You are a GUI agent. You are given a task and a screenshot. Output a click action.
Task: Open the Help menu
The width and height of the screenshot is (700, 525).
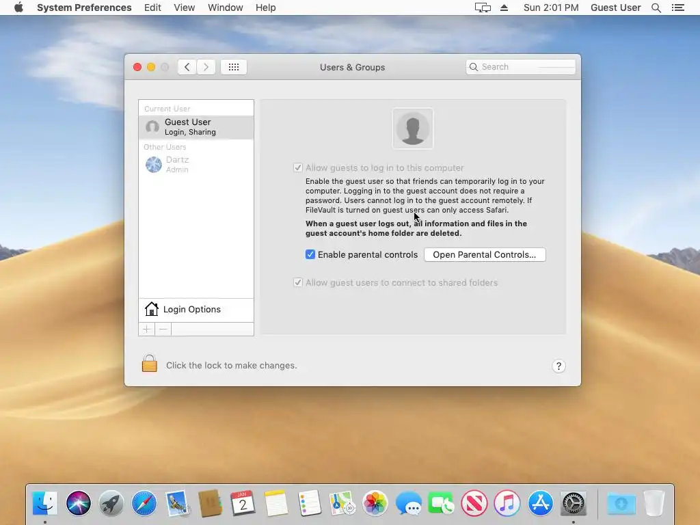click(266, 8)
